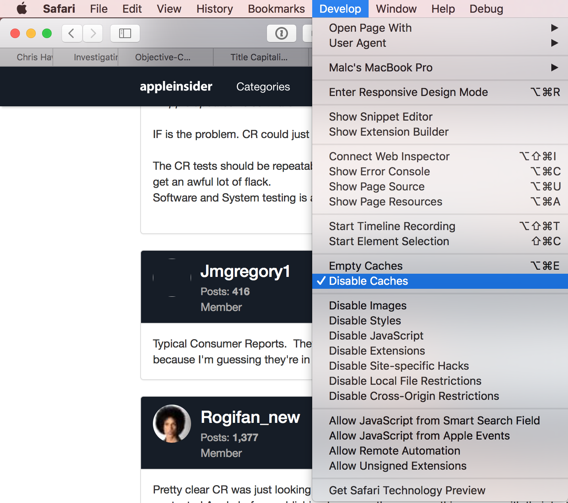Image resolution: width=568 pixels, height=503 pixels.
Task: Uncheck the Disable Caches option
Action: (368, 281)
